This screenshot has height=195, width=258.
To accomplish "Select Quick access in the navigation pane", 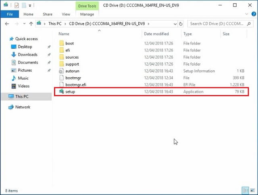I will (26, 39).
